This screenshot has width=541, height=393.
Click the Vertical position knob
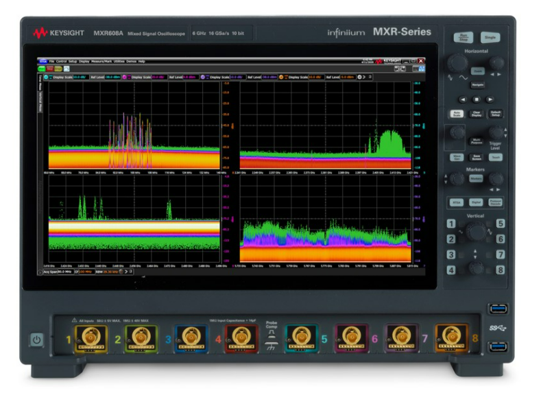click(x=476, y=267)
